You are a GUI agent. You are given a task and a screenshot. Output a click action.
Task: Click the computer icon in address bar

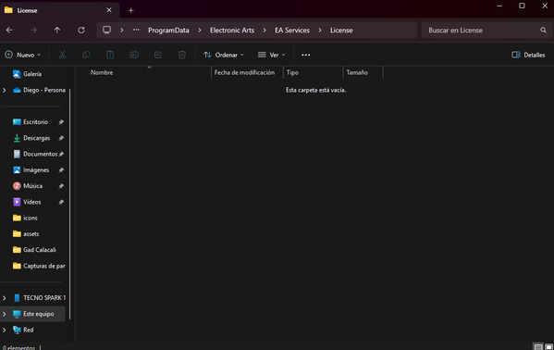tap(106, 30)
